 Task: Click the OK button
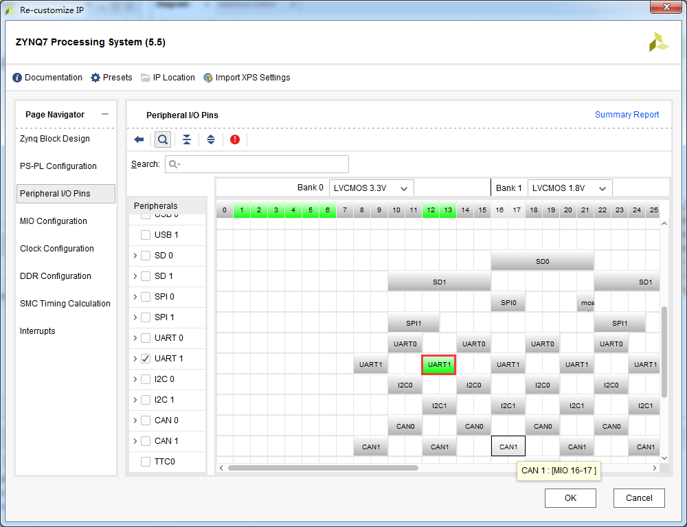(x=570, y=497)
